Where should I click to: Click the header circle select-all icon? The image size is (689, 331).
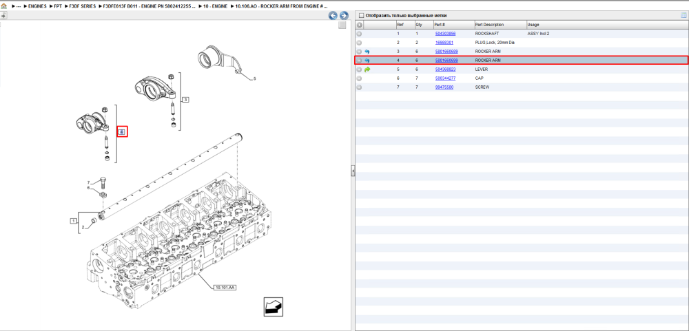click(x=359, y=25)
